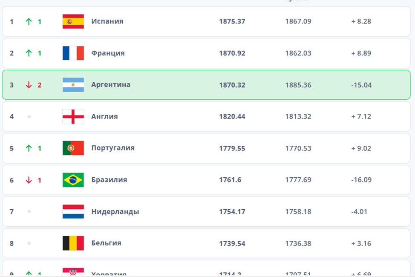Click the Portugal flag icon

(73, 148)
